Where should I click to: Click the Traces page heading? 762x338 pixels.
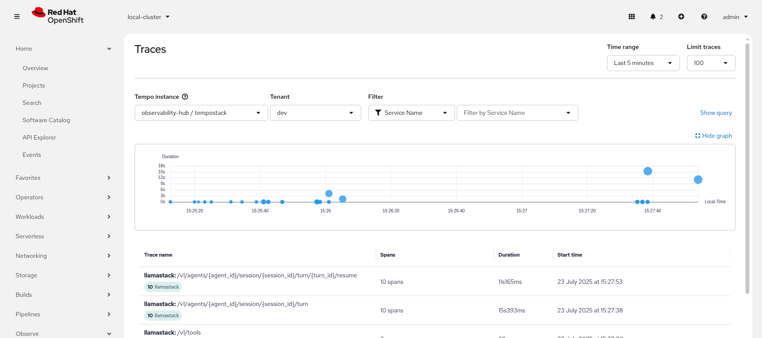pyautogui.click(x=150, y=49)
